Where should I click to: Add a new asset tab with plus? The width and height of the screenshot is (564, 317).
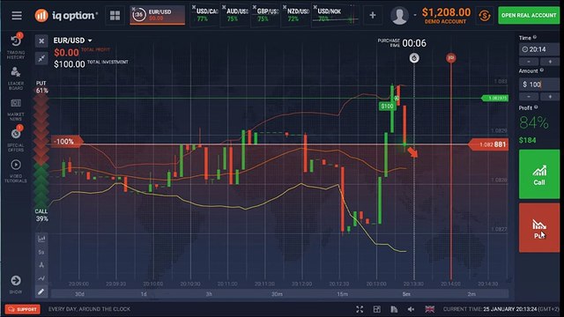(373, 15)
